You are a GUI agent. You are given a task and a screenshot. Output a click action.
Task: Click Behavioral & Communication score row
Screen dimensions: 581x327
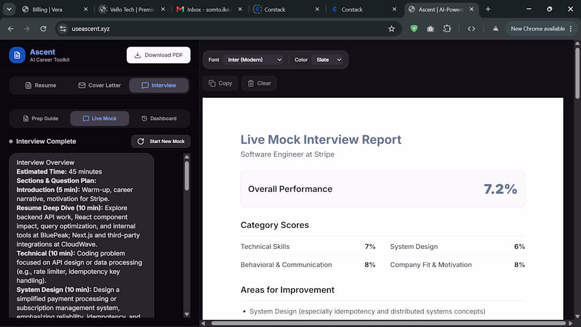click(308, 265)
